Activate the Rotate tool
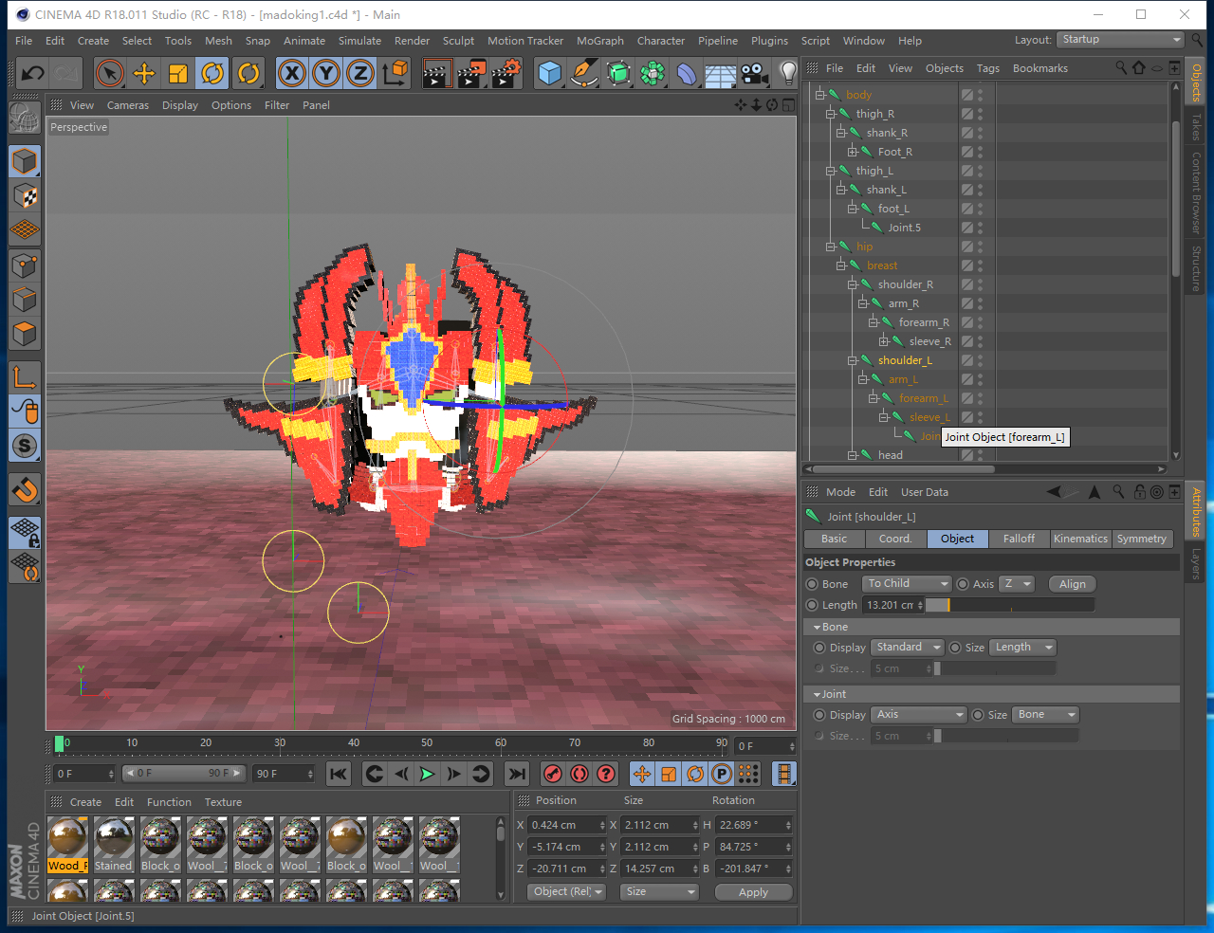The width and height of the screenshot is (1214, 933). click(212, 73)
